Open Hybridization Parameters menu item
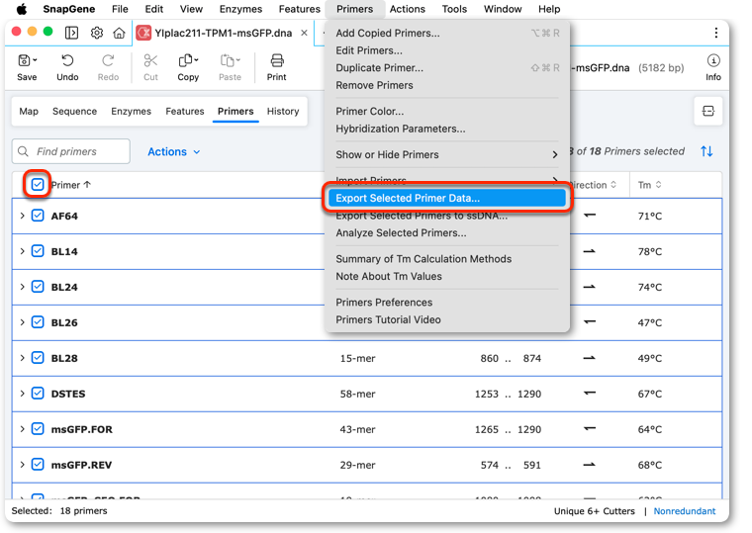This screenshot has height=533, width=752. (x=447, y=129)
